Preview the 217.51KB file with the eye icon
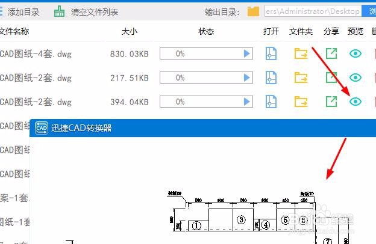This screenshot has width=376, height=244. point(356,78)
